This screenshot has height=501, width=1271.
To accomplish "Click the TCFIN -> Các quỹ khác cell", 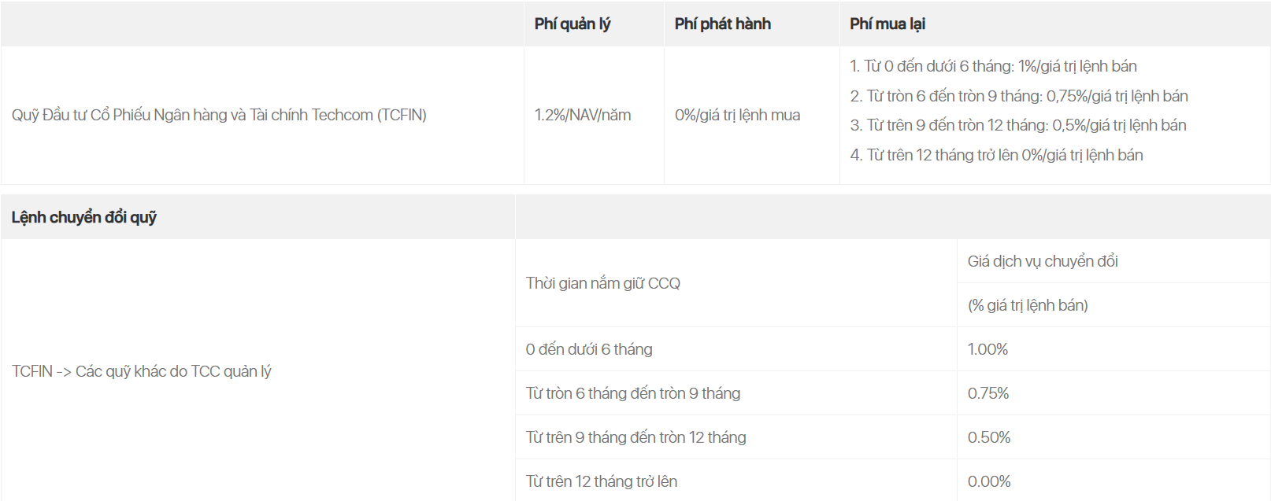I will (142, 371).
